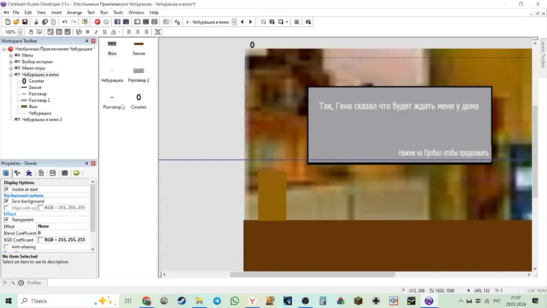Viewport: 547px width, 308px height.
Task: Open the Storyboard Editor icon
Action: coord(117,22)
